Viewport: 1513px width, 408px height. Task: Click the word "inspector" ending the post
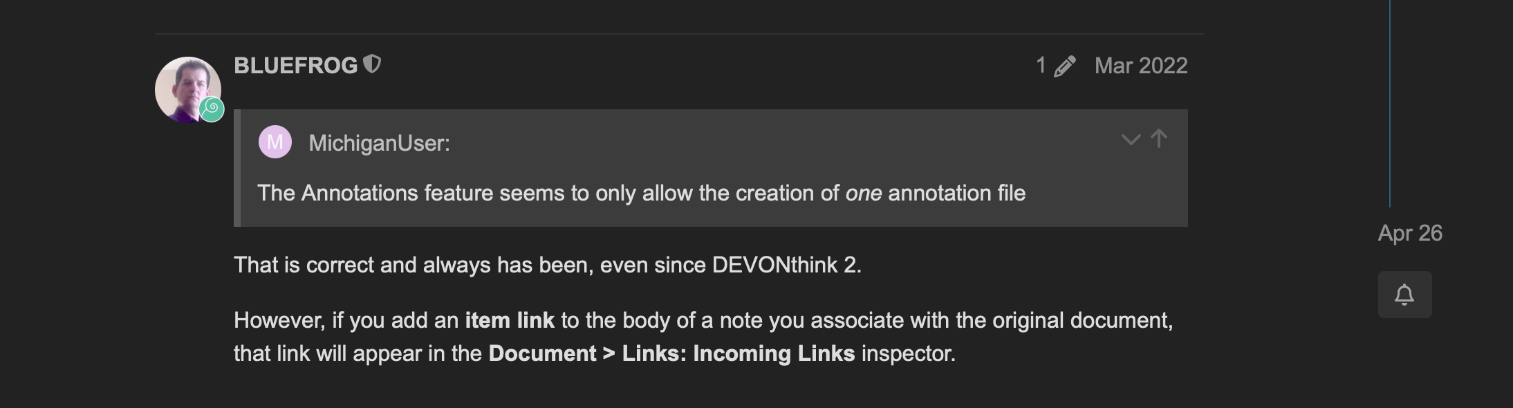tap(907, 353)
